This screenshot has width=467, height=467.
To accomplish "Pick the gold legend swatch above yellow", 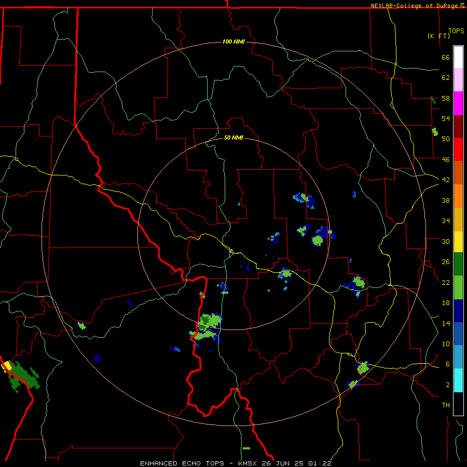I will (x=458, y=220).
